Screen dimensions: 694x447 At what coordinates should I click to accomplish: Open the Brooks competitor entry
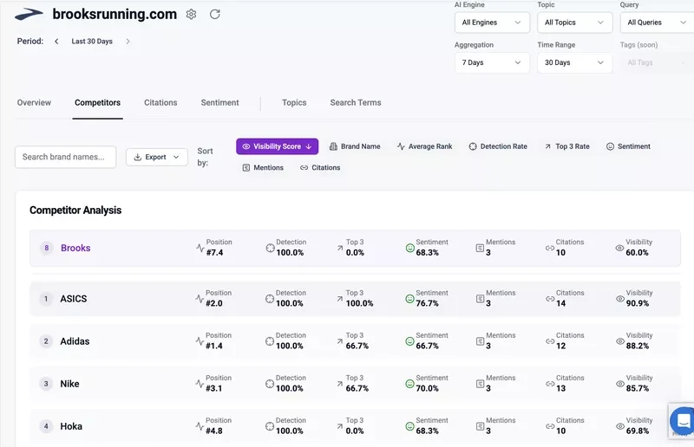[x=75, y=248]
